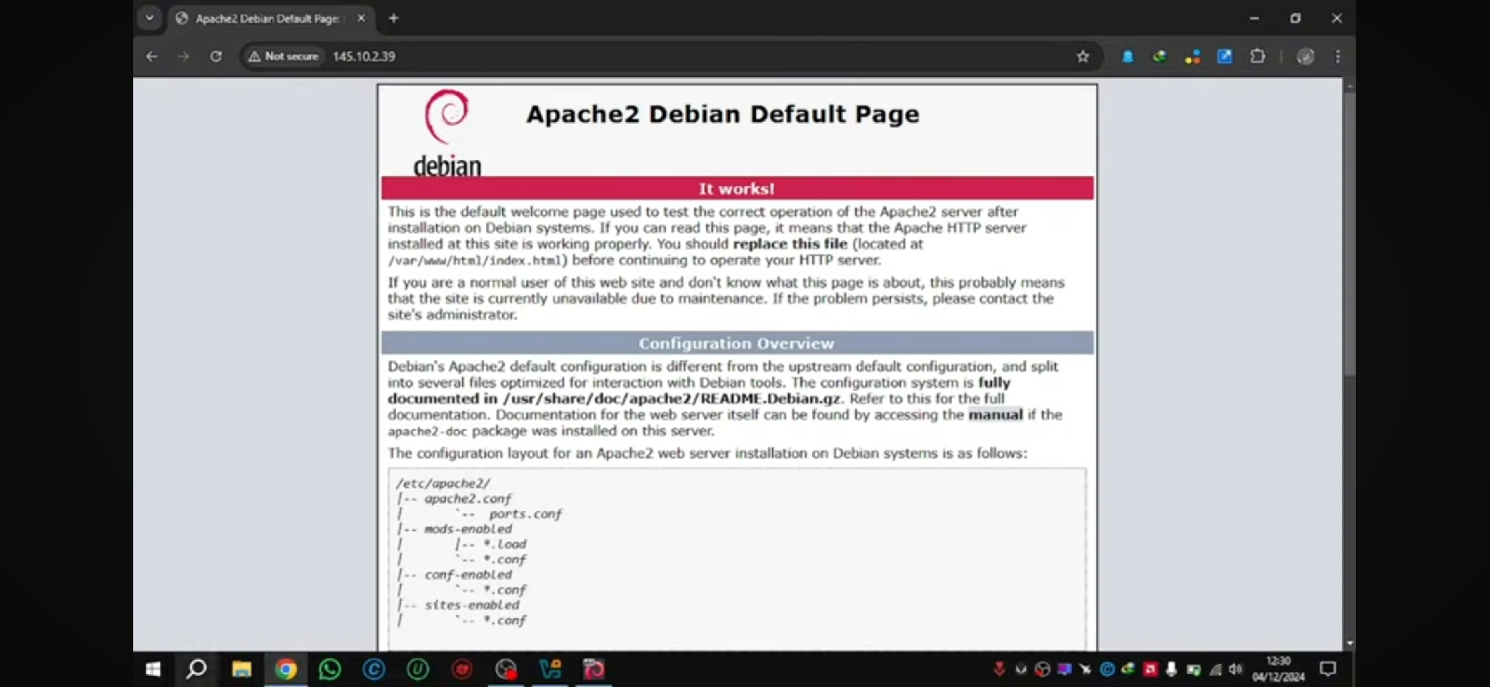1490x687 pixels.
Task: Open the tab search dropdown arrow
Action: pos(150,18)
